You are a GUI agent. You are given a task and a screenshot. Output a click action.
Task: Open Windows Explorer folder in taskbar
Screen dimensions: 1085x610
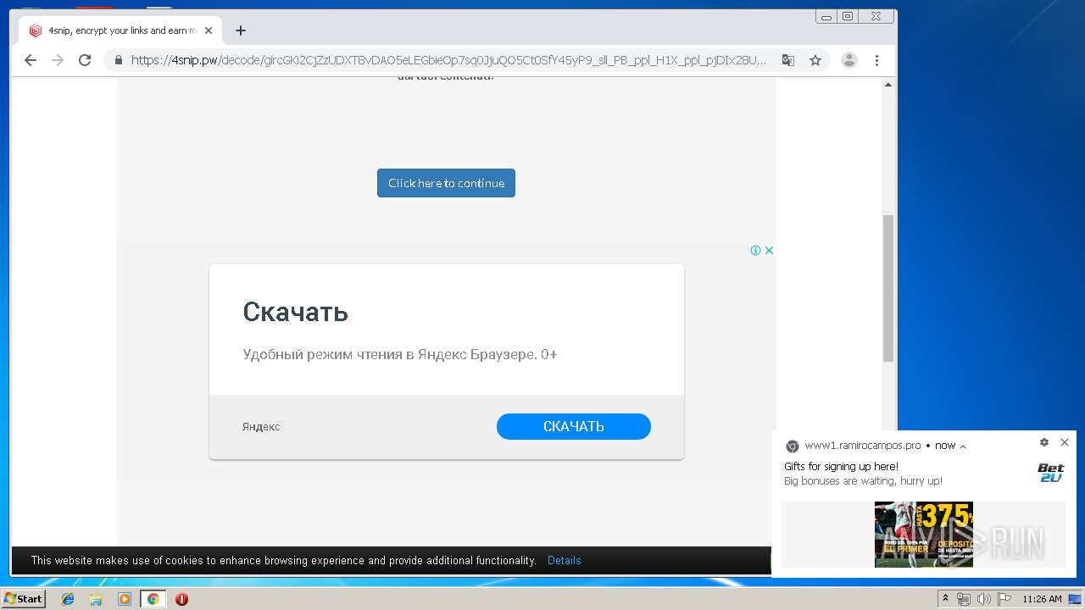click(96, 599)
